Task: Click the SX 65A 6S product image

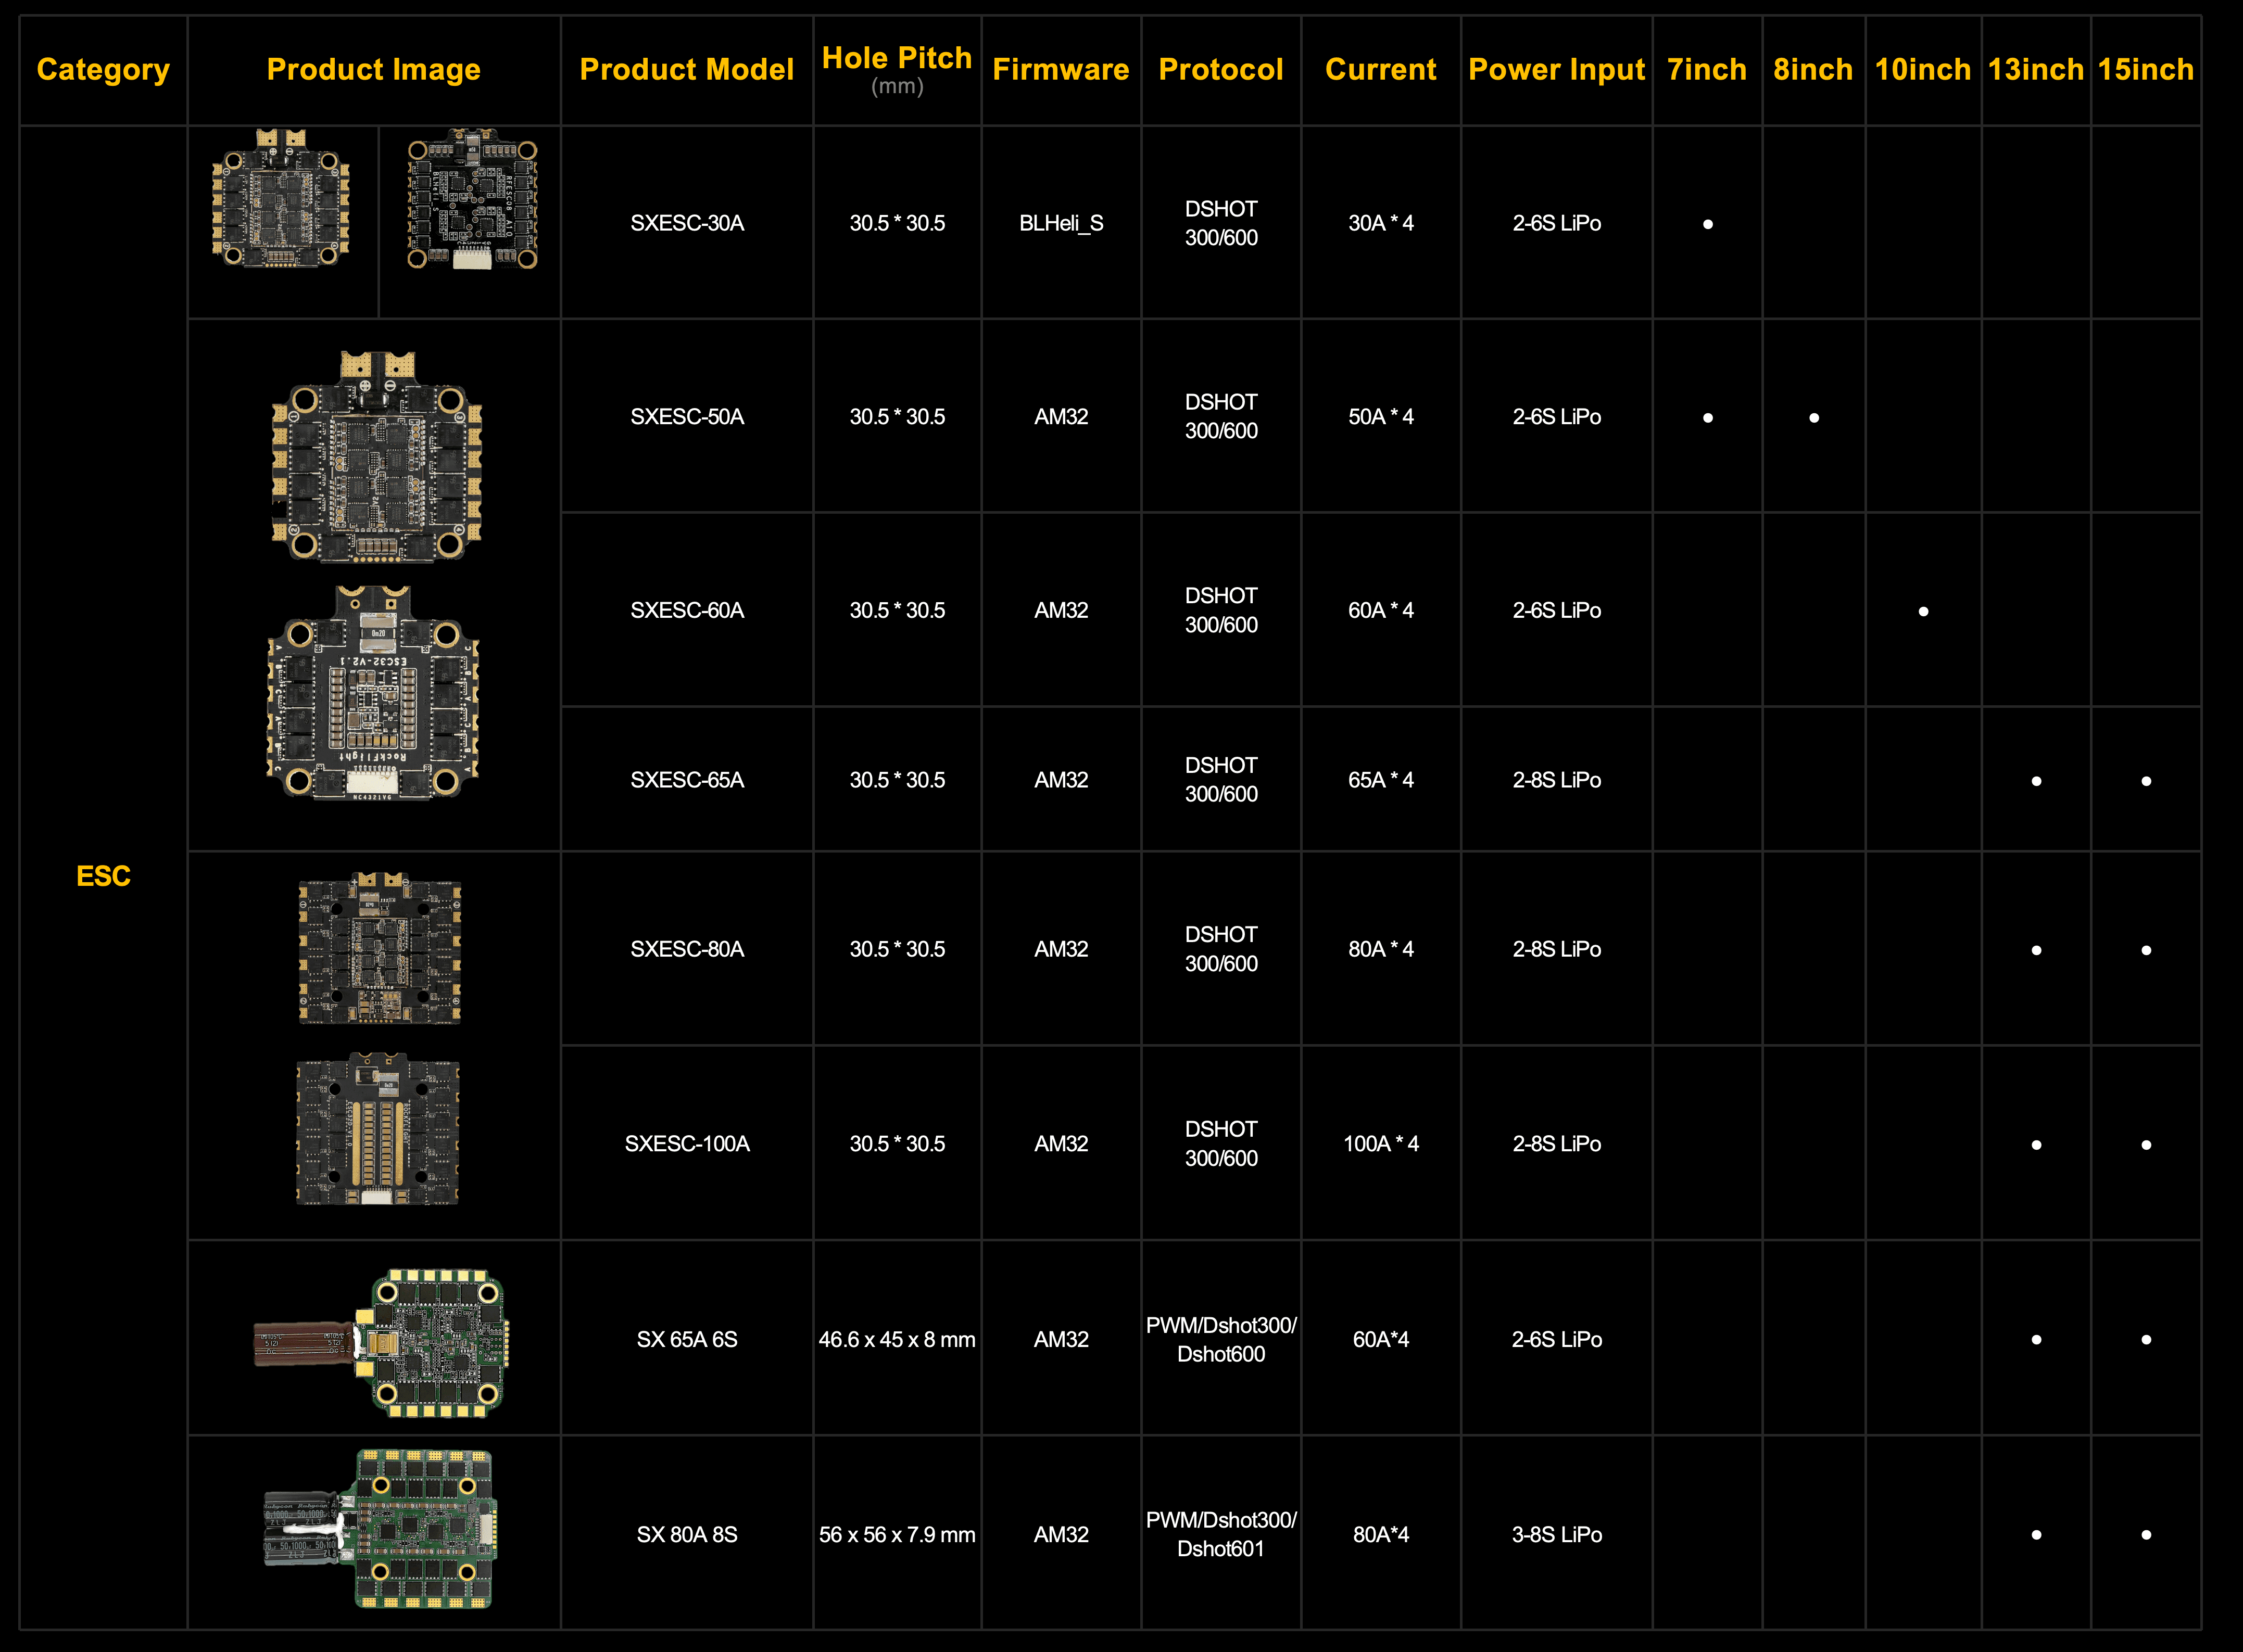Action: click(385, 1342)
